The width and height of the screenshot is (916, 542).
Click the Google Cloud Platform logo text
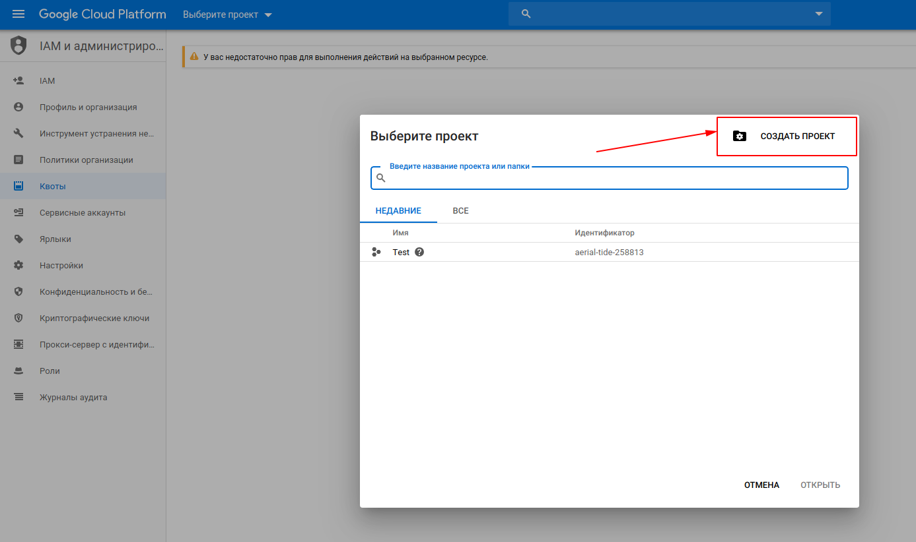pyautogui.click(x=102, y=14)
